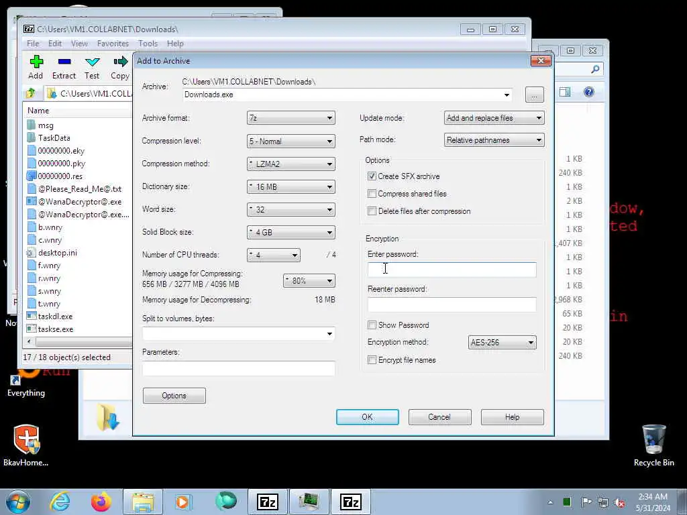Click the Add toolbar icon in 7-Zip
This screenshot has width=687, height=515.
coord(36,67)
